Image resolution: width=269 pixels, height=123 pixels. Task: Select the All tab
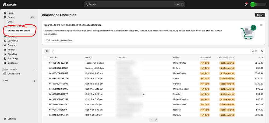pos(47,51)
